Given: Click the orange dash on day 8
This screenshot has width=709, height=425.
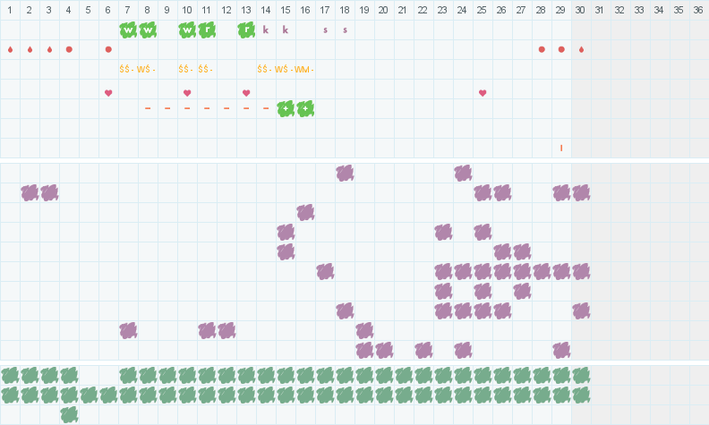Looking at the screenshot, I should [x=148, y=108].
